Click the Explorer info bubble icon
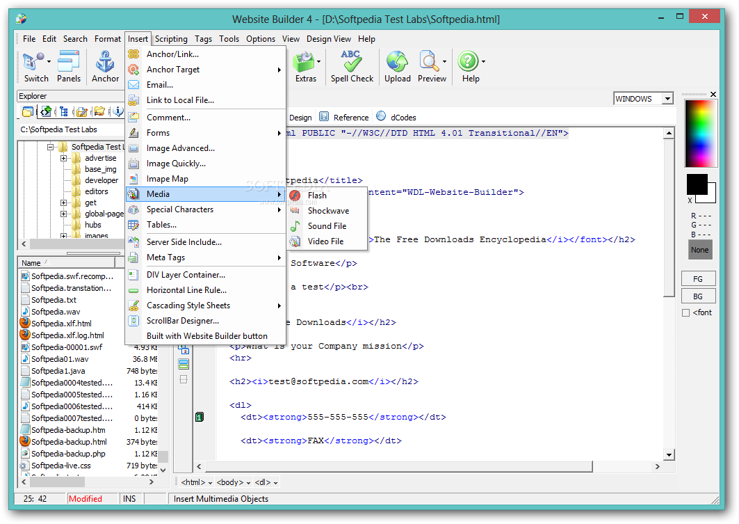 (117, 111)
